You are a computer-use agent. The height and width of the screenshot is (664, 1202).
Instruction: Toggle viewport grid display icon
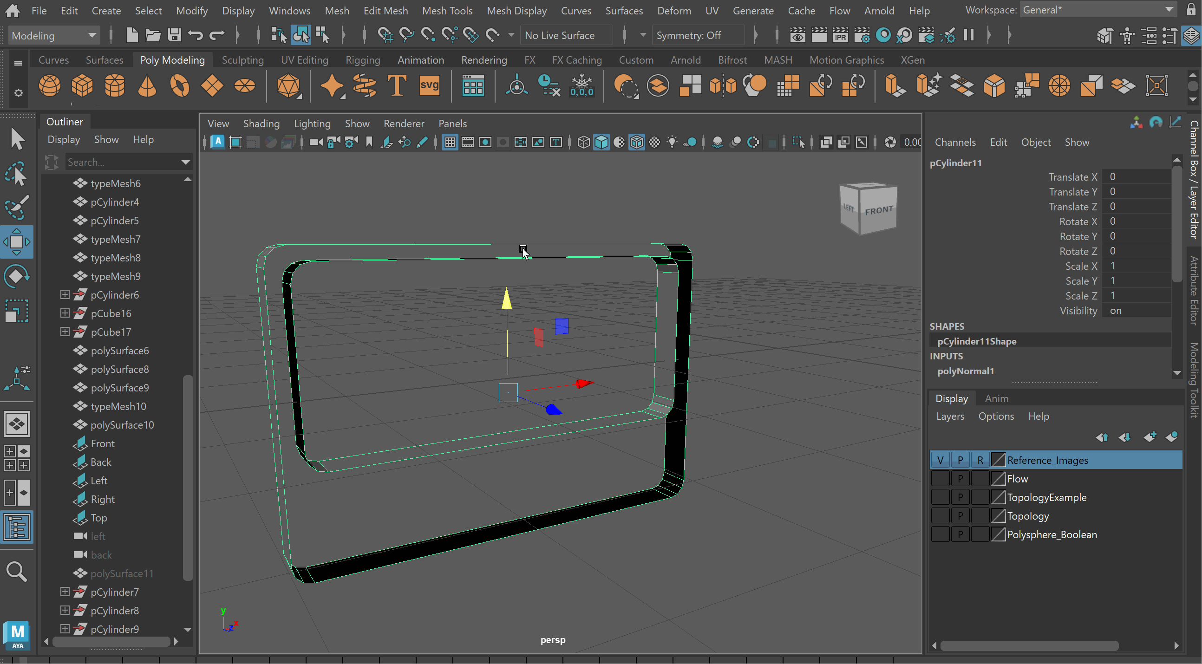(x=450, y=143)
